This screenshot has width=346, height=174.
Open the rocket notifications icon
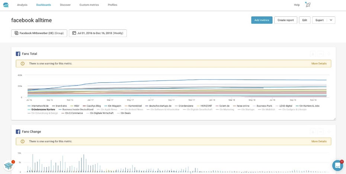pos(308,4)
